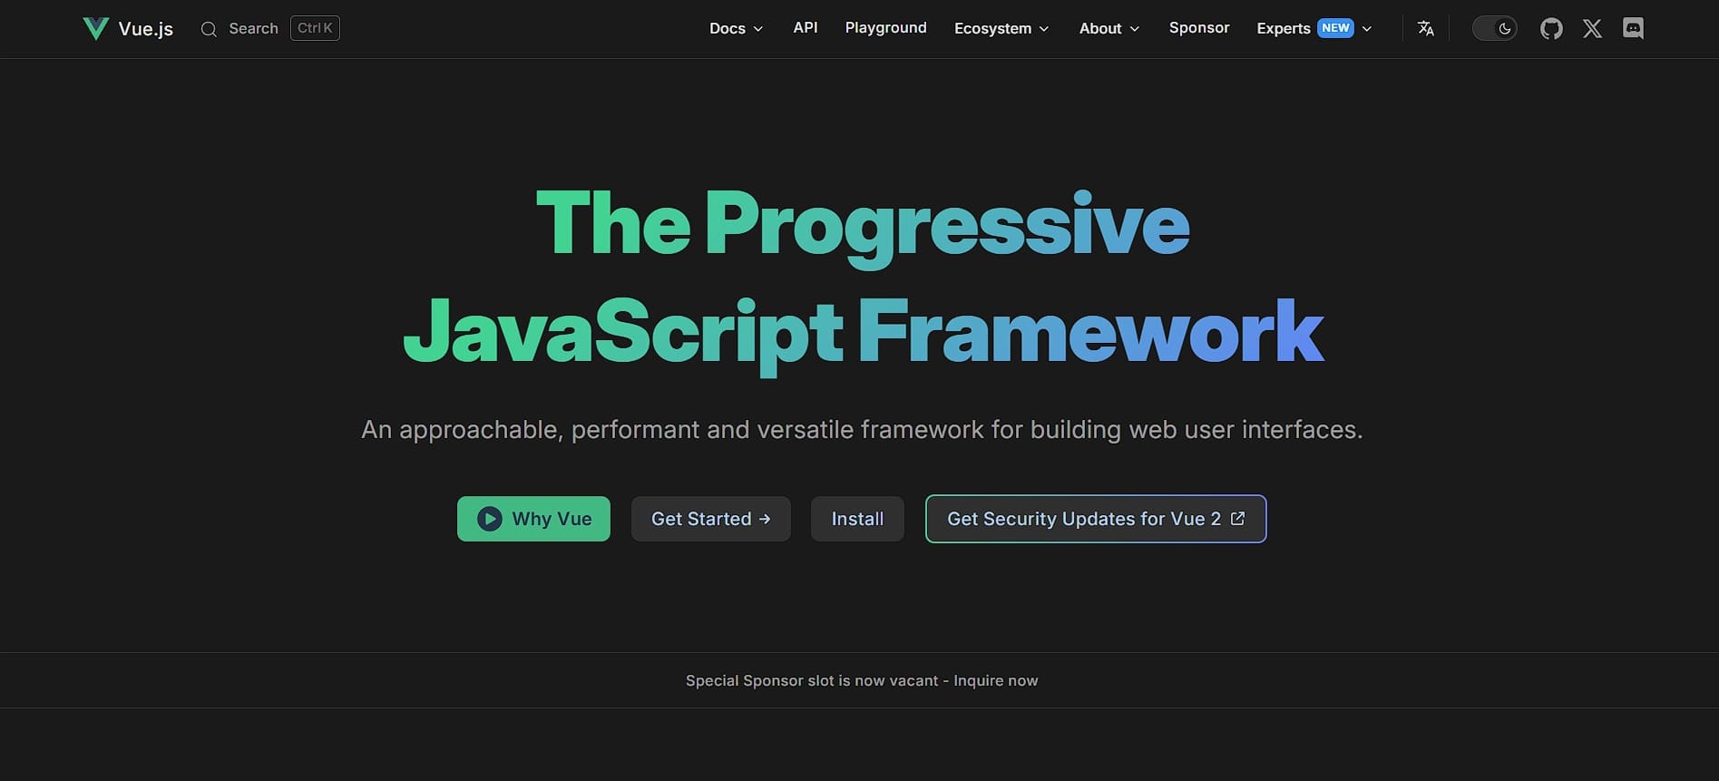1719x781 pixels.
Task: Expand the About dropdown menu
Action: [1109, 29]
